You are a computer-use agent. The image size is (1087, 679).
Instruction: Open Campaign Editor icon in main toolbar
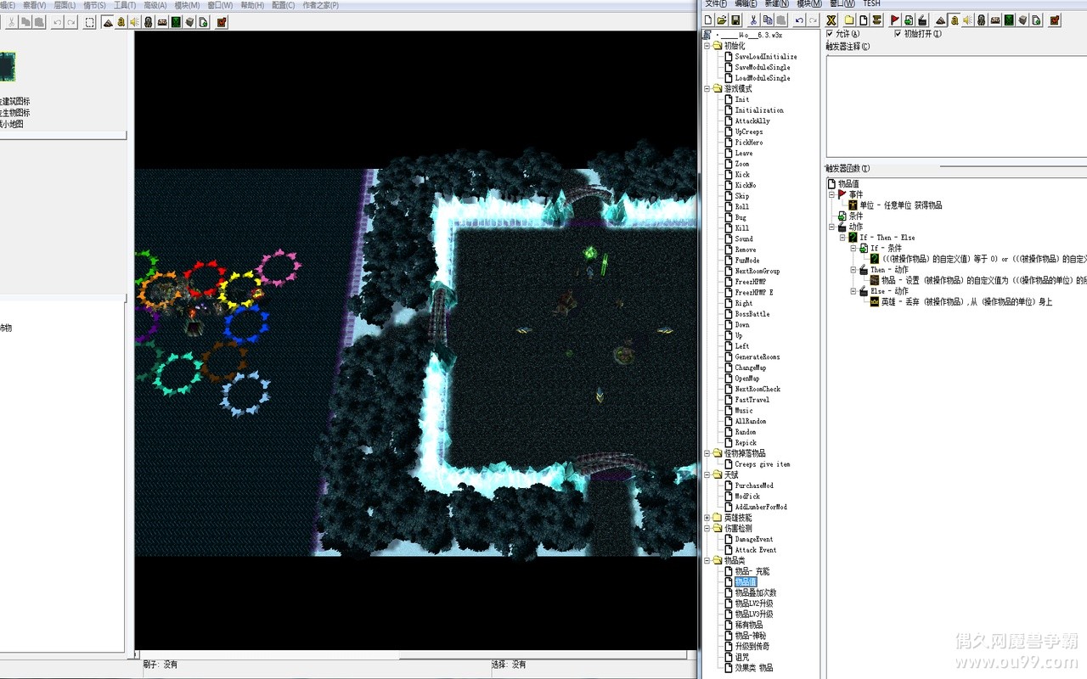[162, 22]
